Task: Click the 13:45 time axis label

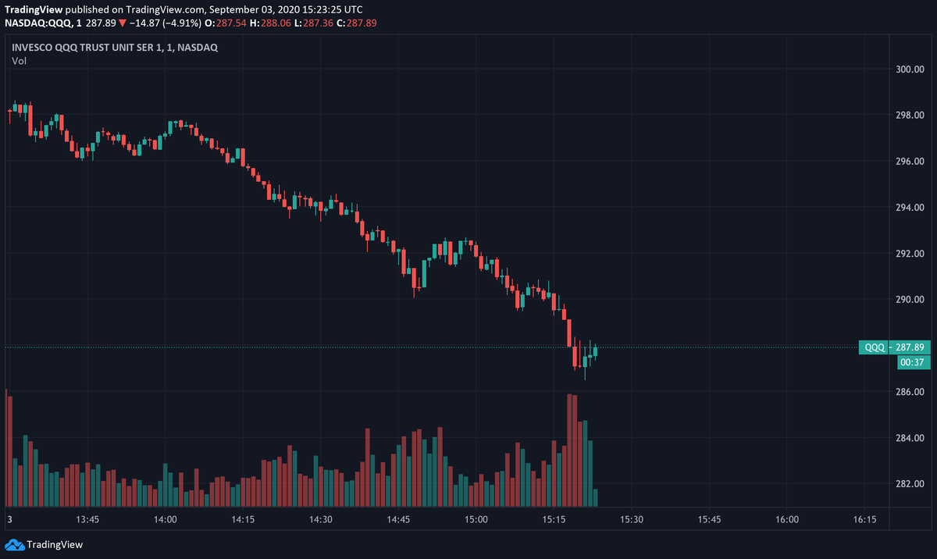Action: 87,519
